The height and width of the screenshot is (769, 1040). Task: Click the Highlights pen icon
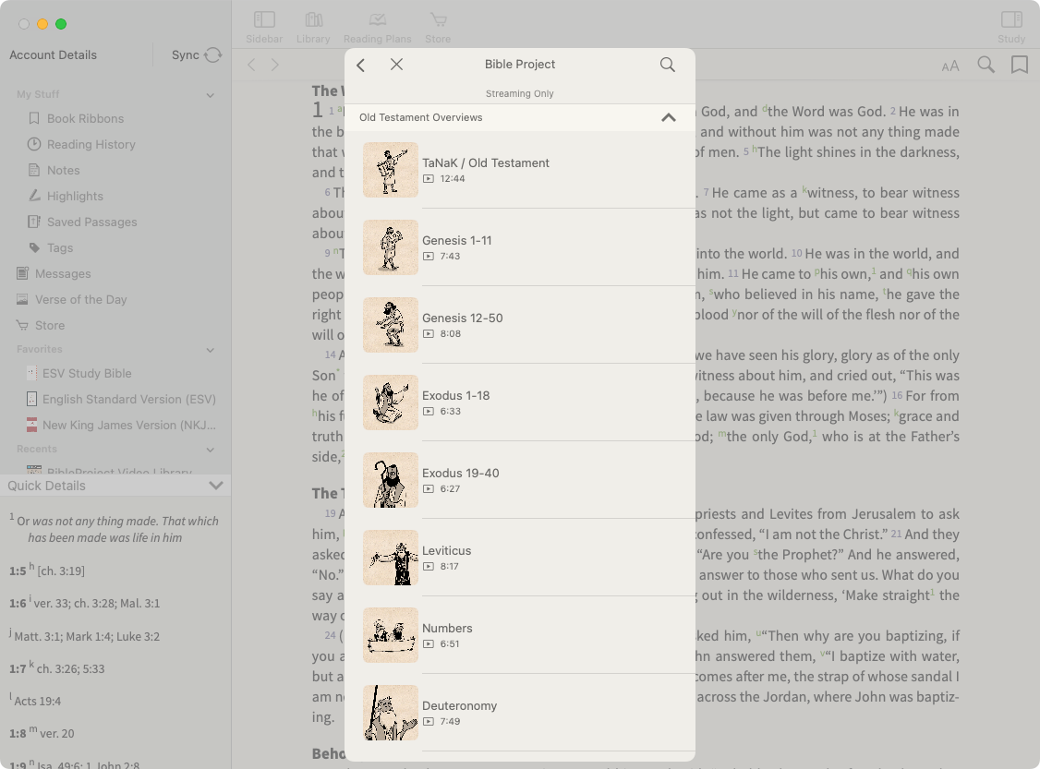pos(34,196)
